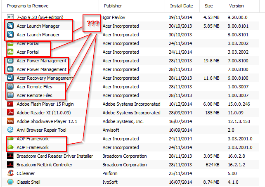This screenshot has width=265, height=187.
Task: Click install date 10/09/2014
Action: click(x=180, y=130)
